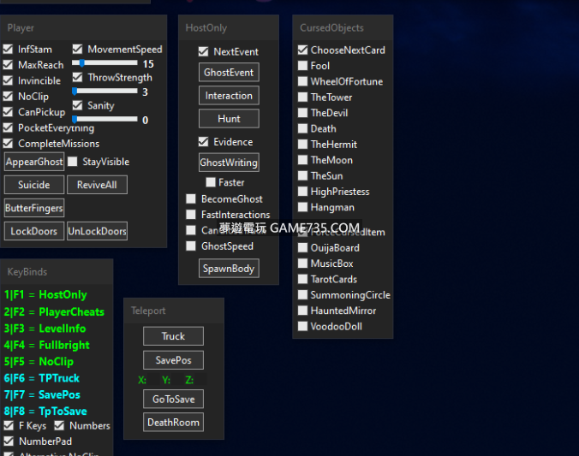579x456 pixels.
Task: Teleport using the Truck button
Action: click(173, 336)
